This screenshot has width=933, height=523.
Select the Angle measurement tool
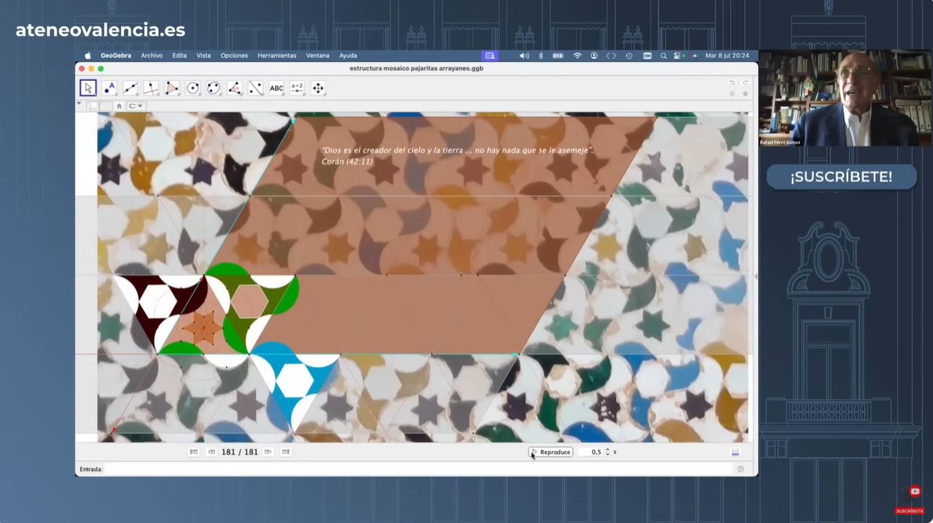pos(234,88)
